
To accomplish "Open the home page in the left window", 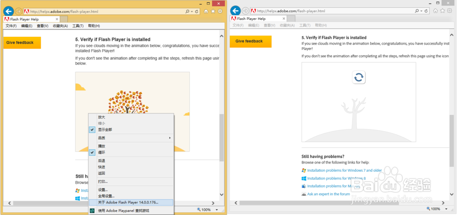I will 206,11.
